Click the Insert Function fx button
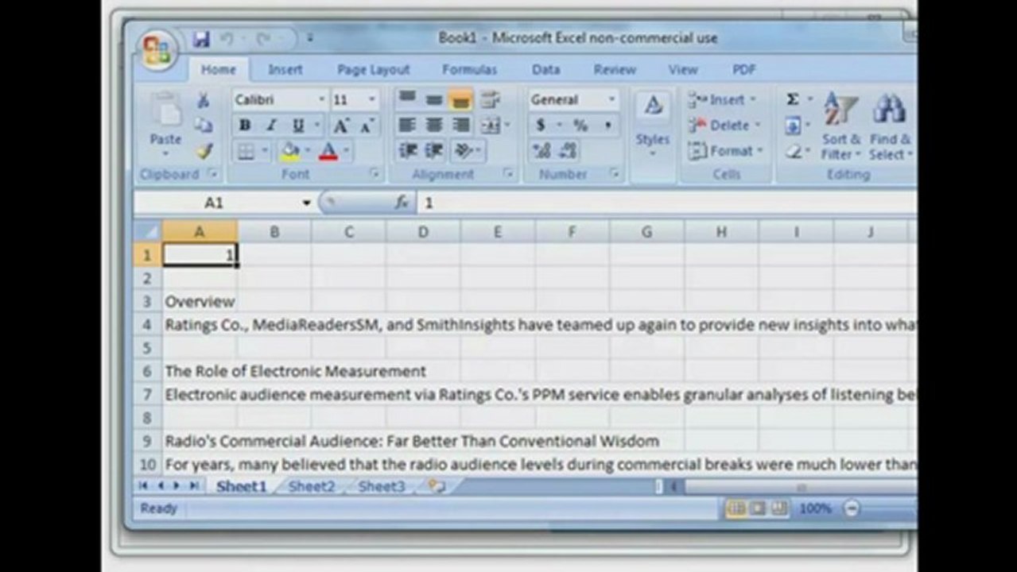1017x572 pixels. [402, 203]
